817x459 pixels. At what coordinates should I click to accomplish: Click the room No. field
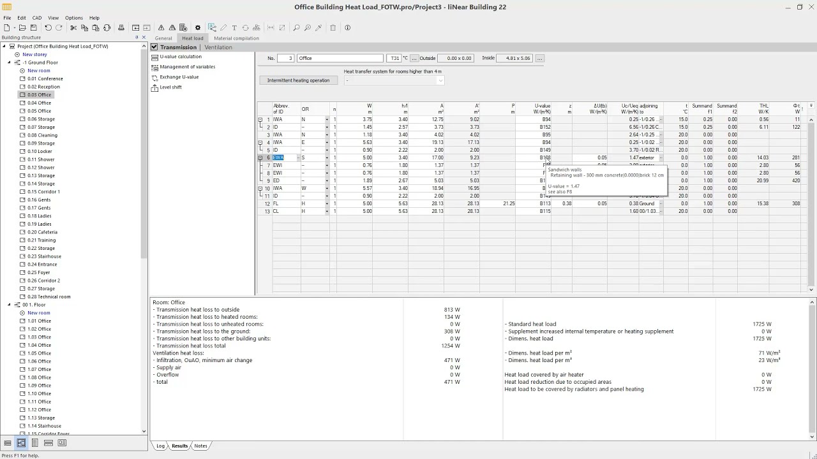[286, 58]
